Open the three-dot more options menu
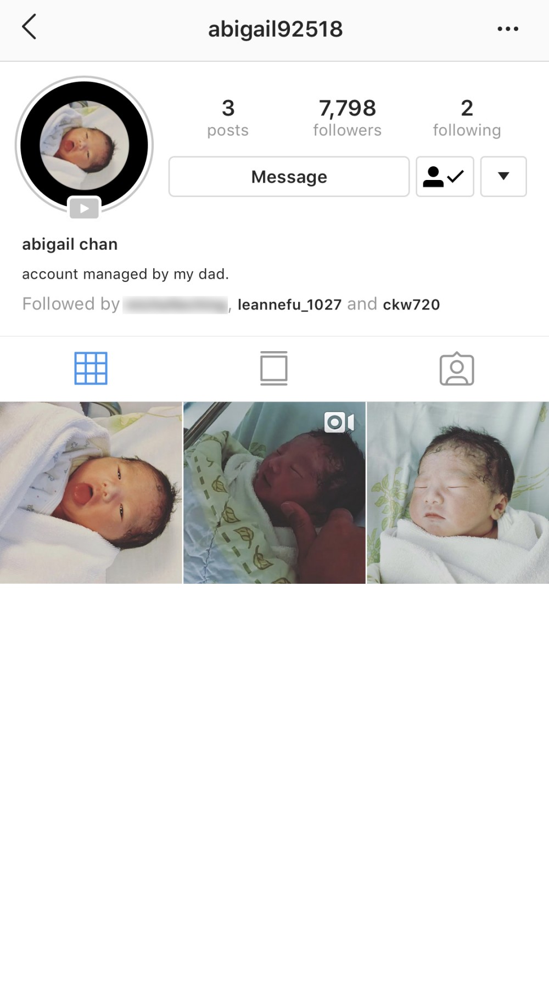 [x=508, y=29]
